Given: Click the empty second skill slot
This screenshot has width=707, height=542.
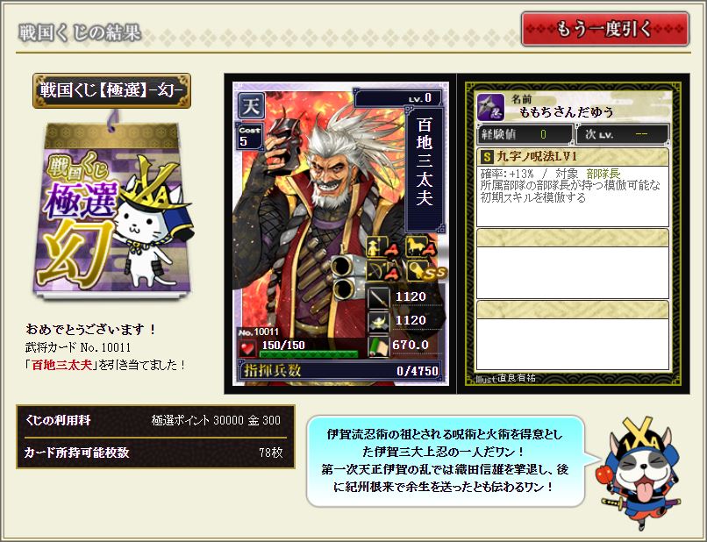Looking at the screenshot, I should tap(573, 264).
